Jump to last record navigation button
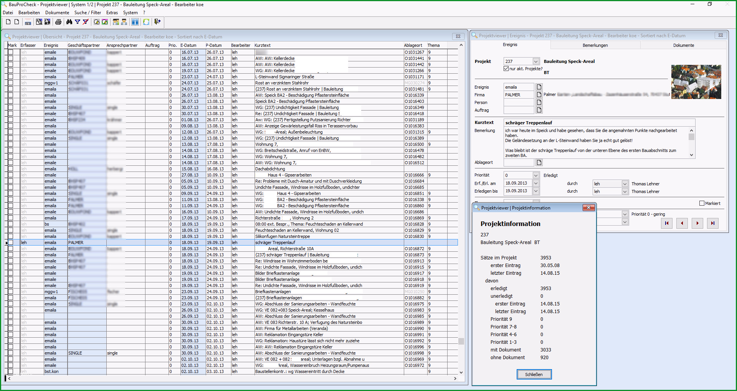Screen dimensions: 737x391 [713, 223]
